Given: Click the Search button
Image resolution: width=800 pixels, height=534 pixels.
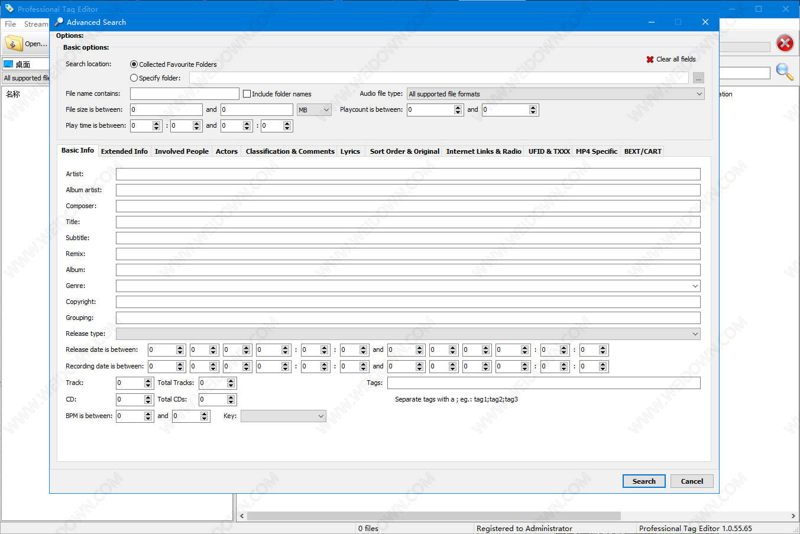Looking at the screenshot, I should point(644,481).
